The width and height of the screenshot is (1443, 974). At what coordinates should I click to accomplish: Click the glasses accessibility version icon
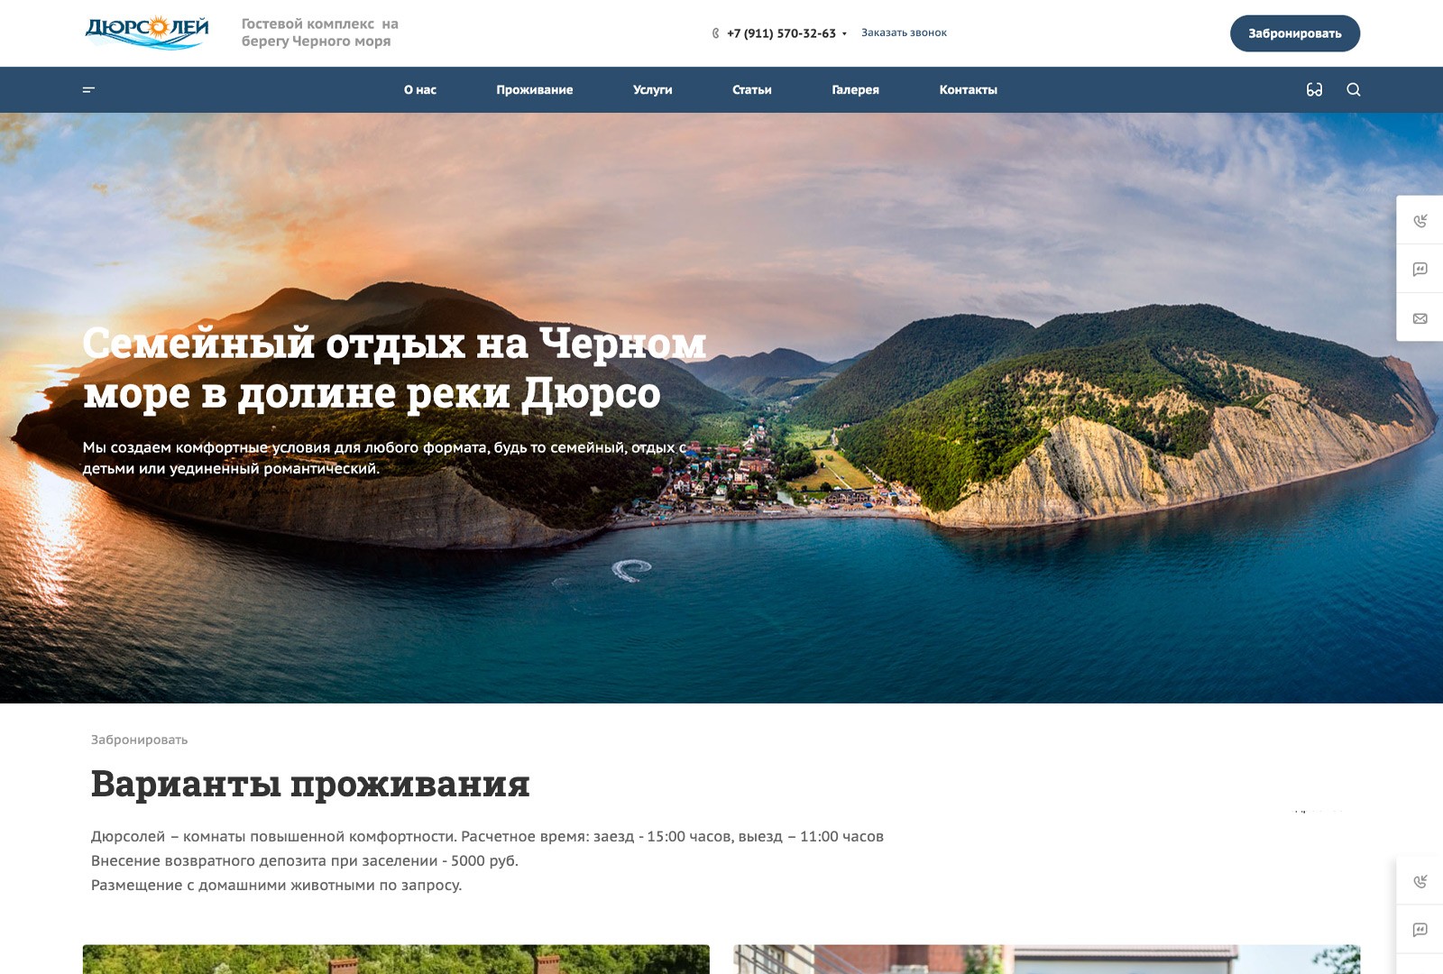pyautogui.click(x=1314, y=89)
